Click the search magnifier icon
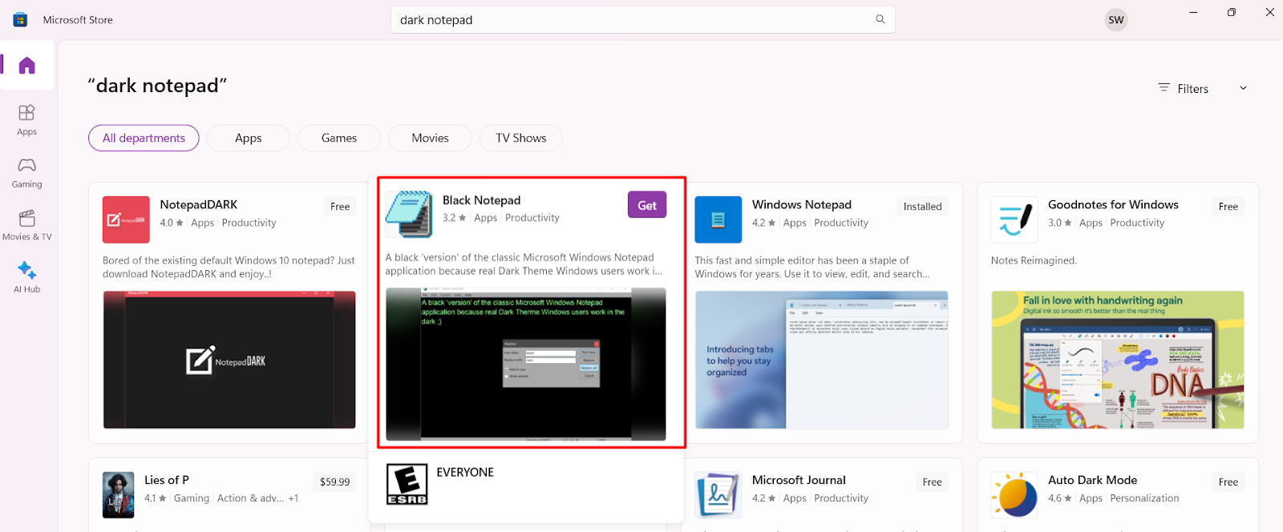Viewport: 1283px width, 532px height. tap(880, 19)
